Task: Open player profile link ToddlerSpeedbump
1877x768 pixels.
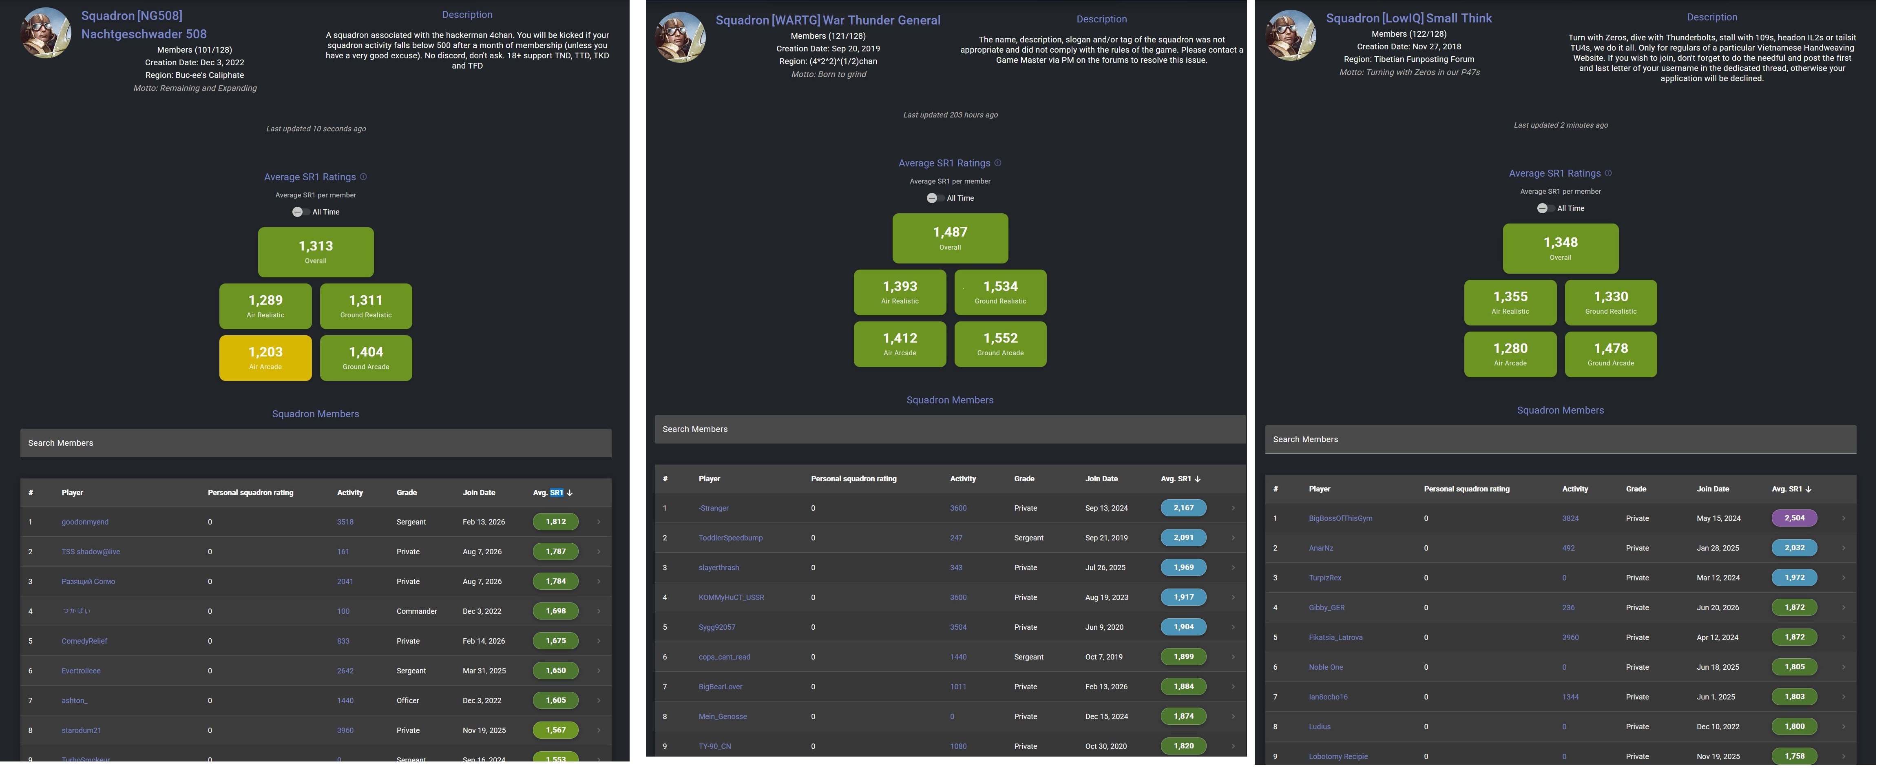Action: [730, 538]
